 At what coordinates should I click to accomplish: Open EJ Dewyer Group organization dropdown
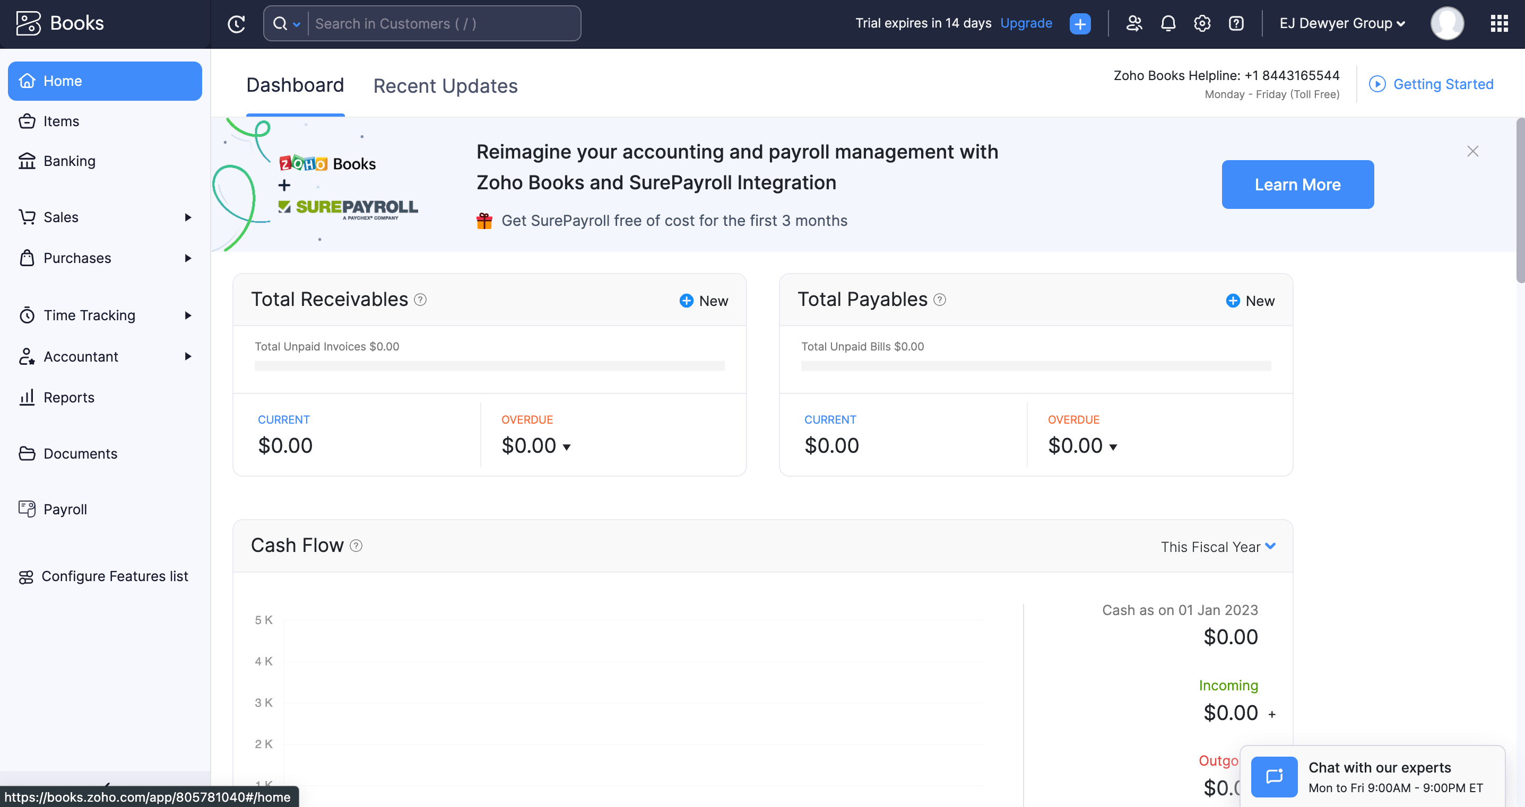click(x=1342, y=23)
